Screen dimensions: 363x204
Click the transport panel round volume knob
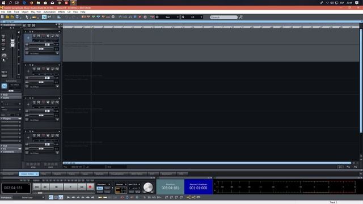coord(148,187)
